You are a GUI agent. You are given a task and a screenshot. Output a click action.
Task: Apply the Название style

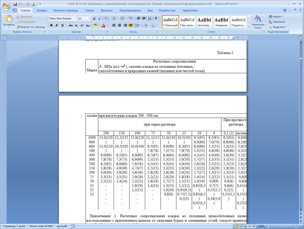tap(222, 22)
